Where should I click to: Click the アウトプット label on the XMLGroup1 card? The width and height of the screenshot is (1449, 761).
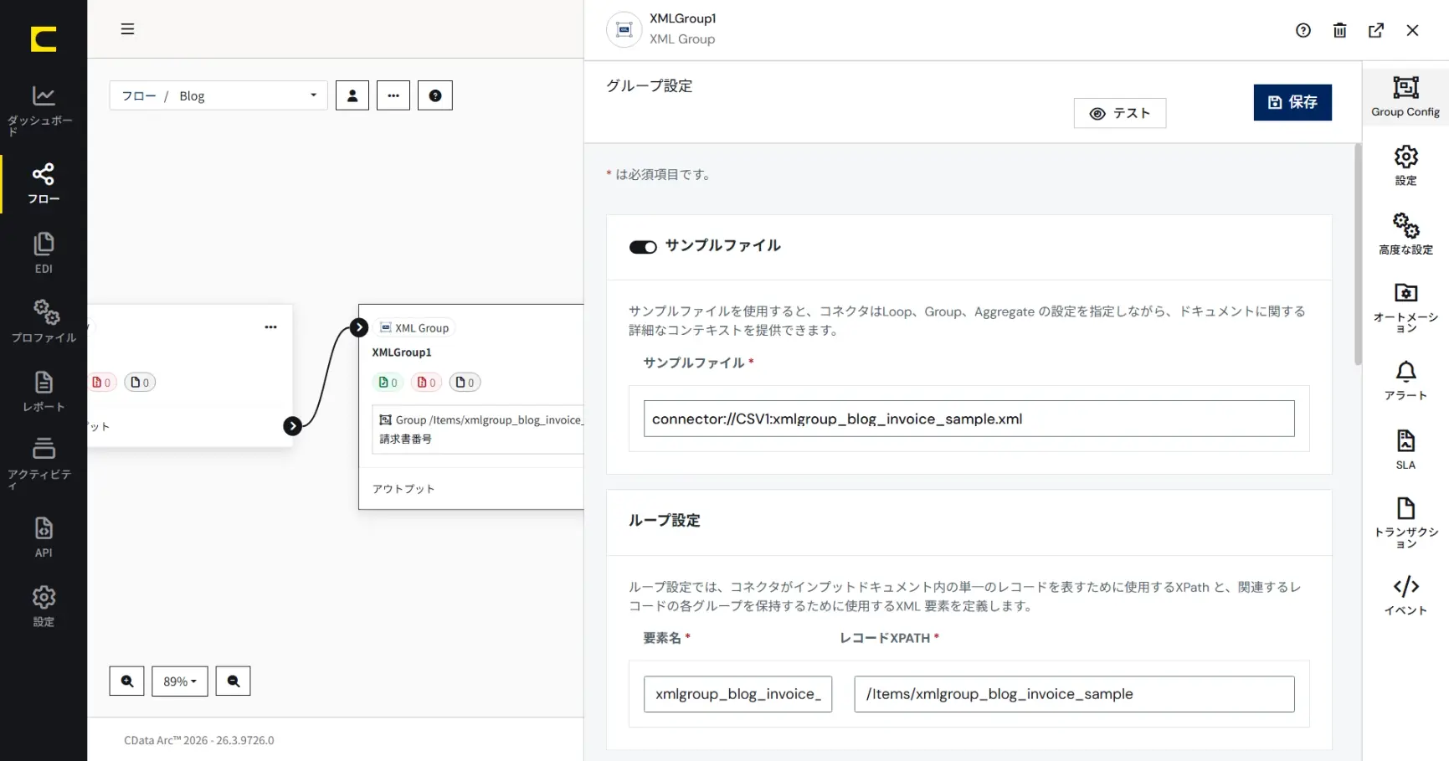tap(403, 489)
